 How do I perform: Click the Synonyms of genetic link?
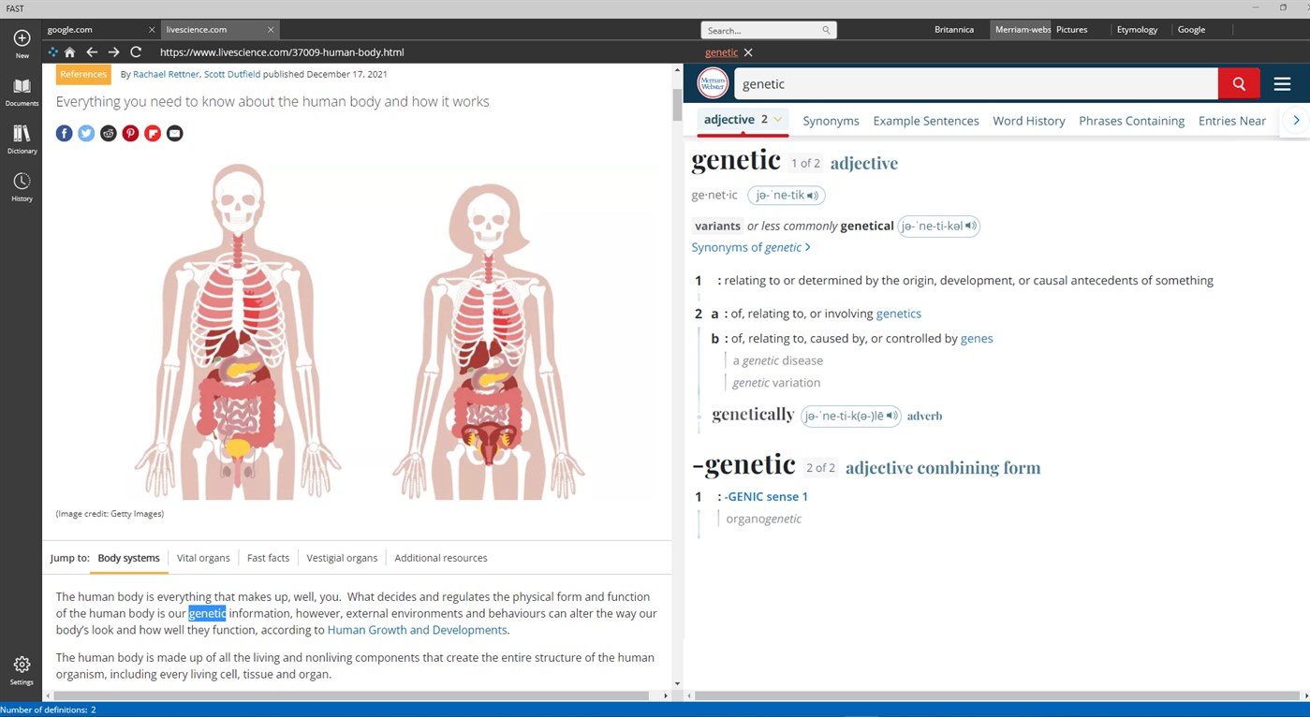coord(751,247)
